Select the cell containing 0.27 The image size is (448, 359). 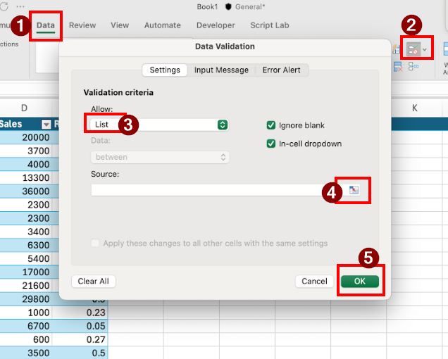pyautogui.click(x=80, y=339)
